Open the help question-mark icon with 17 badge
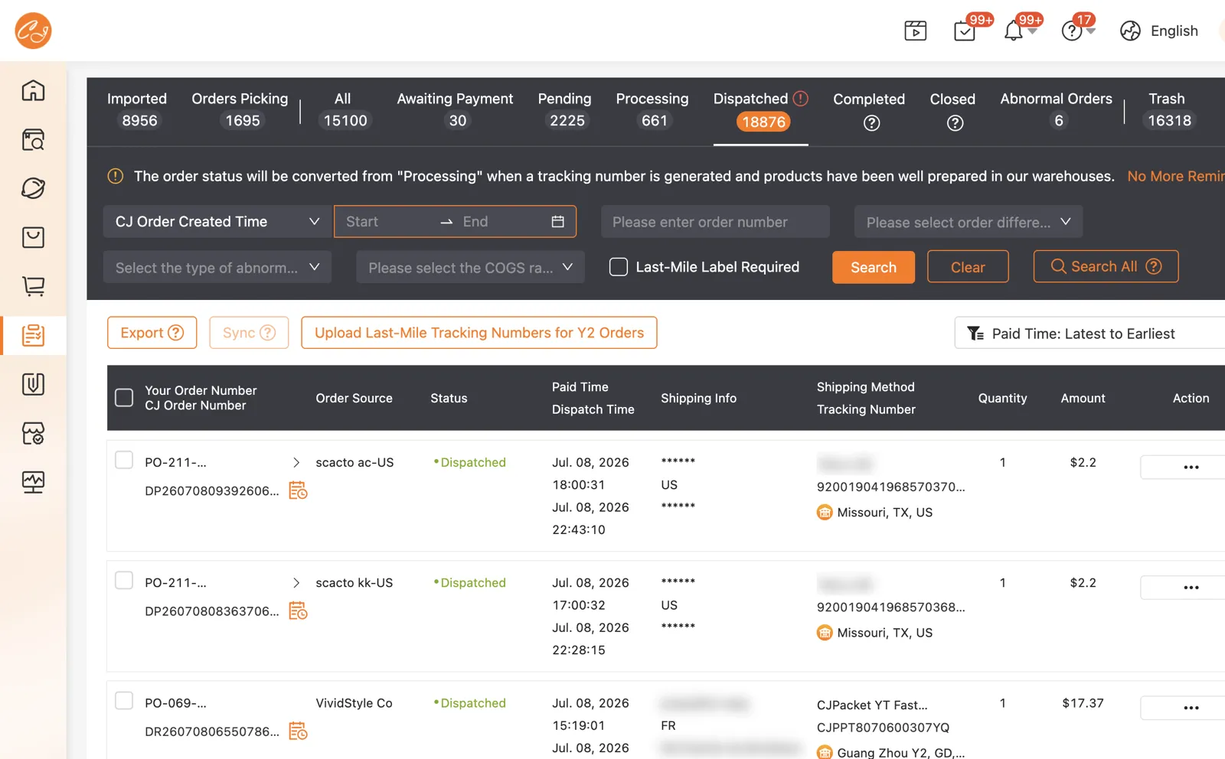 1071,31
